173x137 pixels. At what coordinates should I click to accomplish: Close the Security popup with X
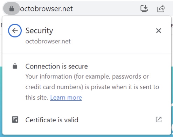[x=159, y=31]
